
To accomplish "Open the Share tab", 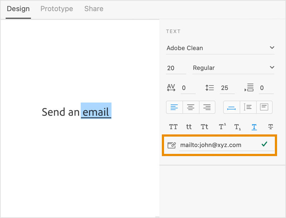I will coord(94,9).
